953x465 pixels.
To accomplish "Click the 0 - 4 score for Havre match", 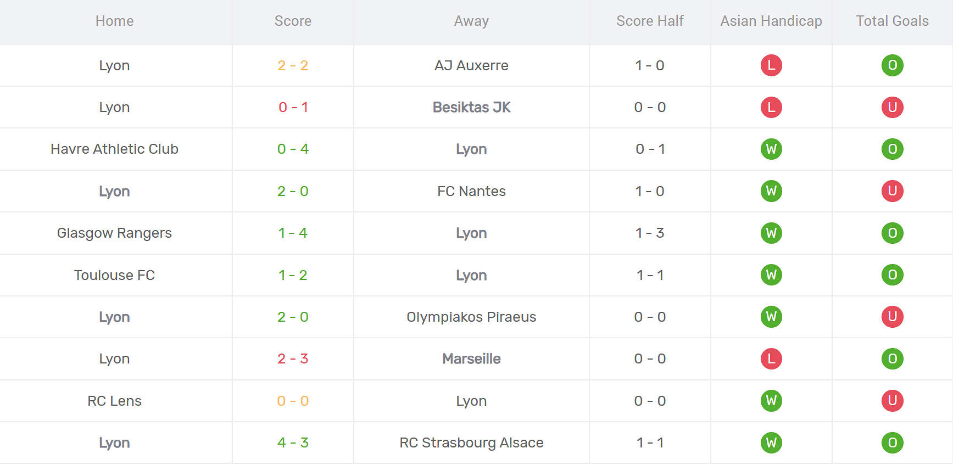I will [293, 149].
